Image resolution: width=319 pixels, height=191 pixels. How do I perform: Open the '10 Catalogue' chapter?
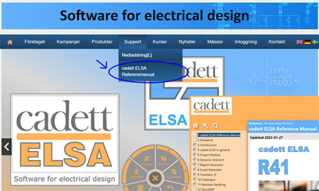pyautogui.click(x=206, y=180)
